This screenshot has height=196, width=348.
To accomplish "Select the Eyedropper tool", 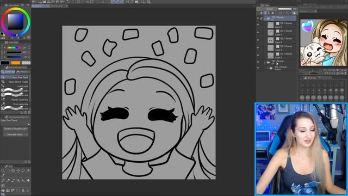I will click(x=3, y=175).
